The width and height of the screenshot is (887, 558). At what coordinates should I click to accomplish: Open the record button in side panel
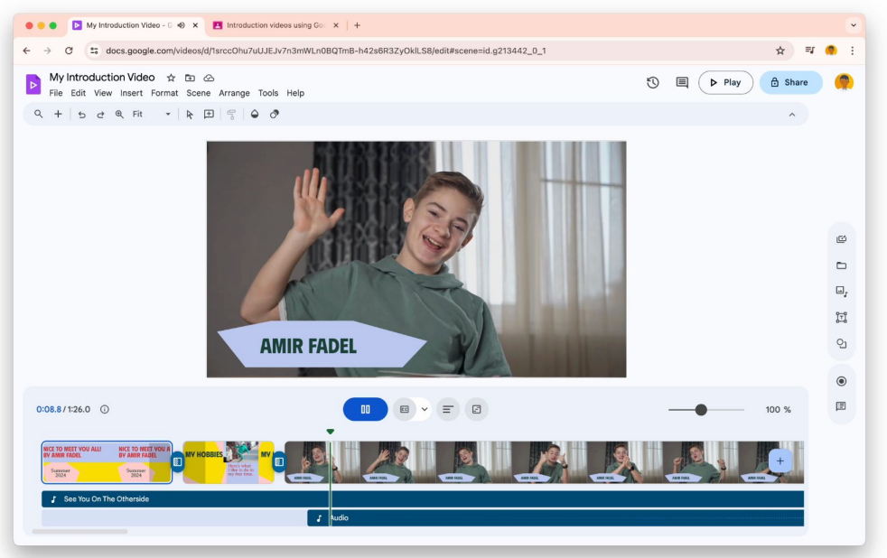(841, 381)
